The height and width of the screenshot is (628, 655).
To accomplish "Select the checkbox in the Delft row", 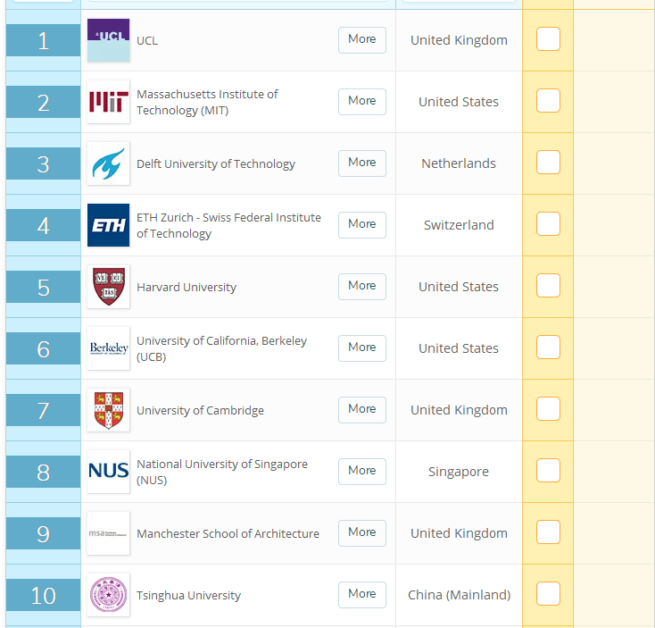I will [x=548, y=163].
